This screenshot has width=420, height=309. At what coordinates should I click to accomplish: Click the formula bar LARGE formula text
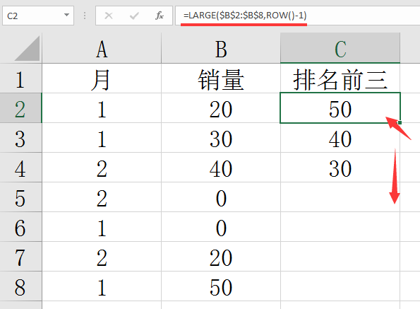point(245,16)
